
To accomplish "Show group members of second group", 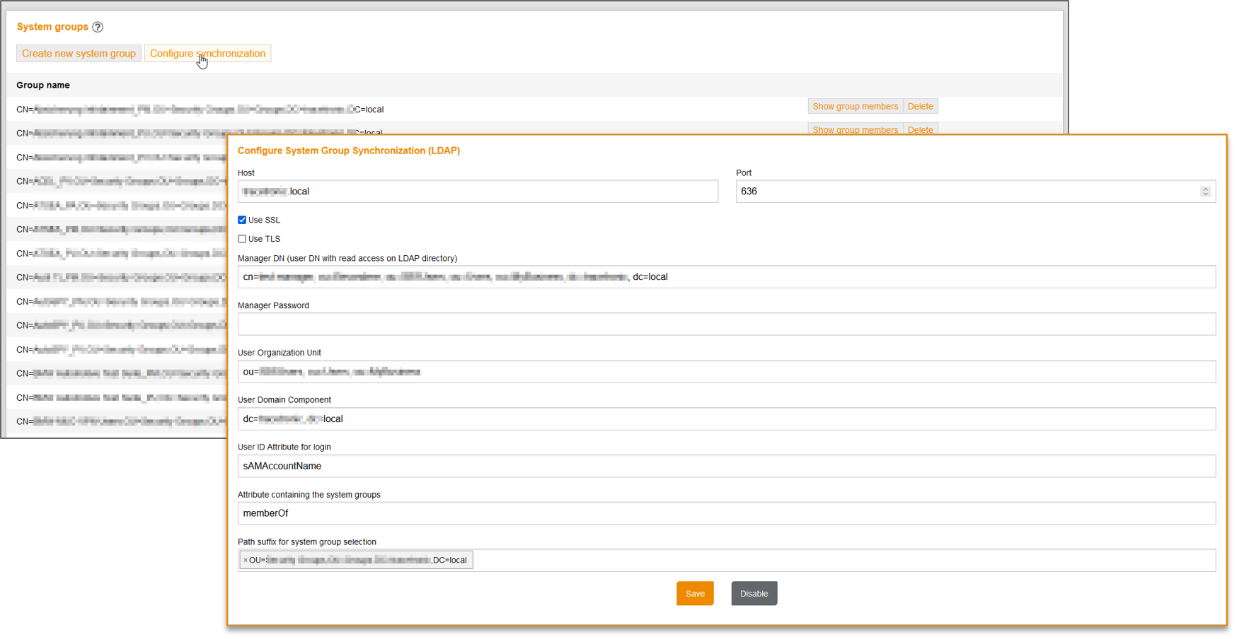I will [855, 129].
